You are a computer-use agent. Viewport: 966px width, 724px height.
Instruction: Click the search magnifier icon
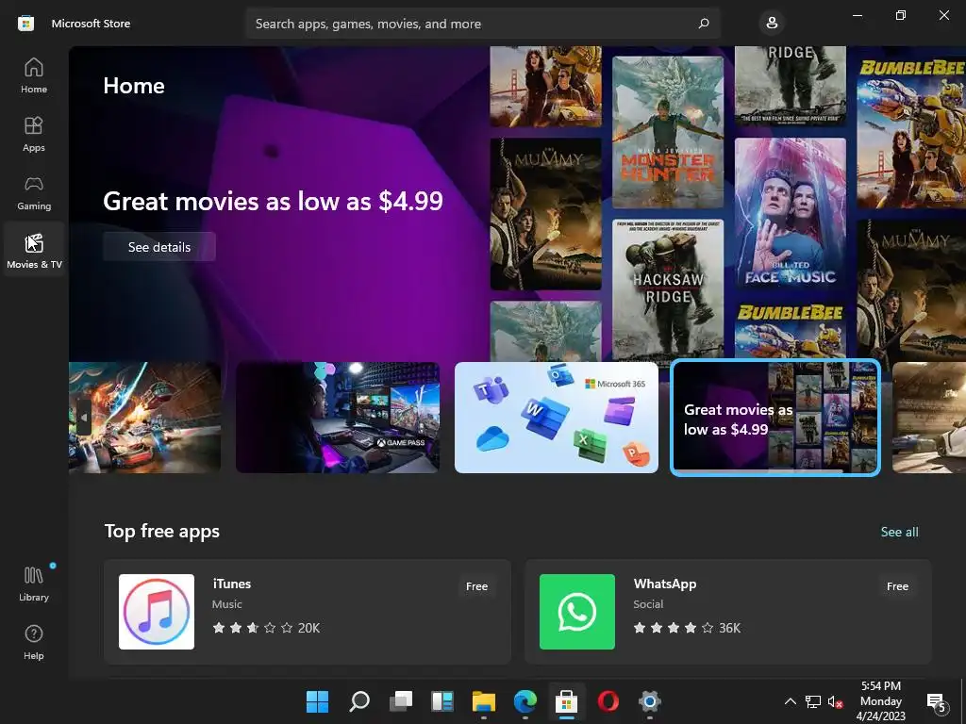tap(704, 24)
